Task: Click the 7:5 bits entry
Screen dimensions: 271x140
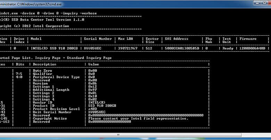Action: click(x=19, y=74)
